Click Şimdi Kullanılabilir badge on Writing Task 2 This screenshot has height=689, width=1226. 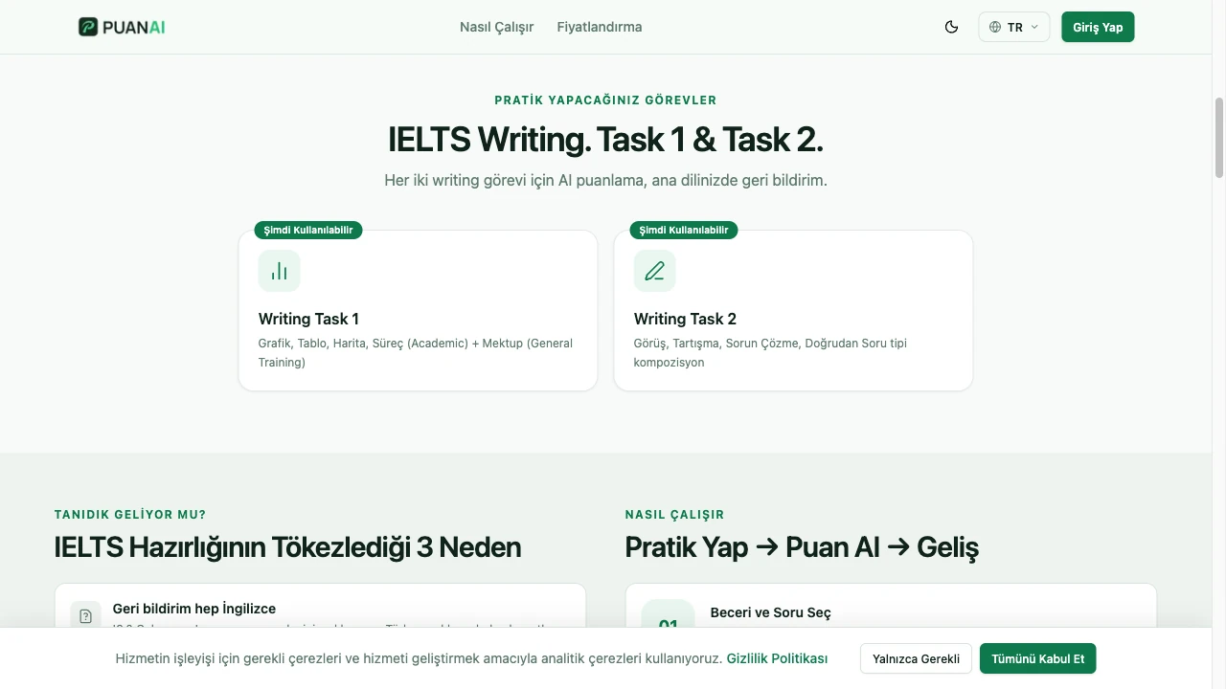click(x=684, y=230)
